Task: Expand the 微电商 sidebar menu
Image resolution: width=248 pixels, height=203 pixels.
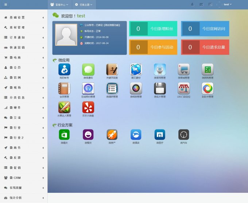Action: coord(24,57)
